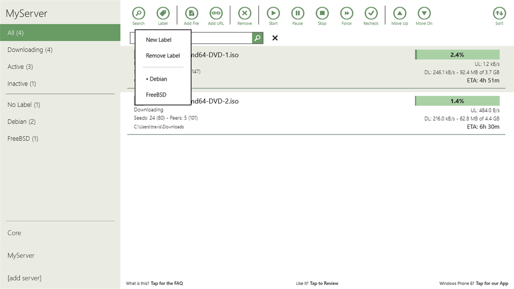Filter by No Label (1)
Screen dimensions: 514x289
24,105
